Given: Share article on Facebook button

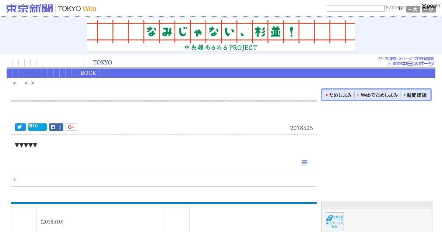Looking at the screenshot, I should coord(56,127).
